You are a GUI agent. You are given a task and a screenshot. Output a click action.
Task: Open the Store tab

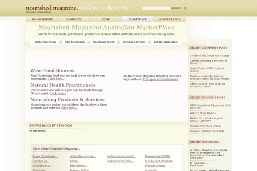(x=106, y=19)
